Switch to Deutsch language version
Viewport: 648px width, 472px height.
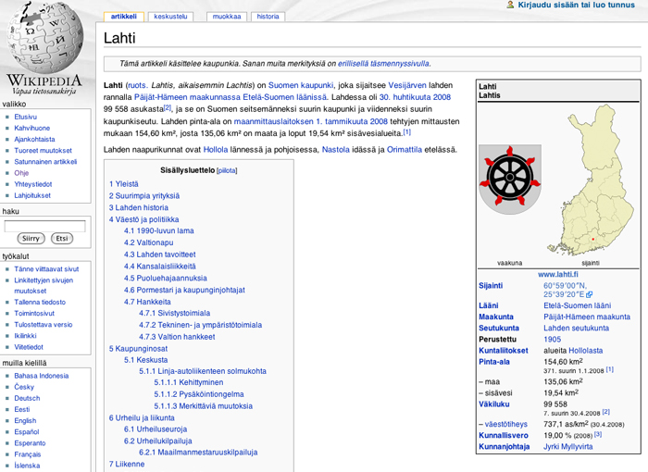point(27,398)
